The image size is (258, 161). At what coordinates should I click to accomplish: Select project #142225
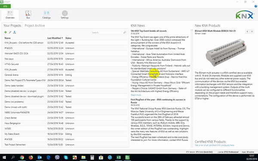pos(65,48)
